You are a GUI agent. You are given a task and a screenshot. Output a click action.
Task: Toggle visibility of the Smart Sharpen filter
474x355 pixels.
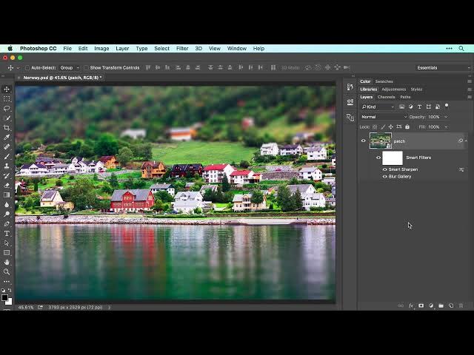(384, 169)
